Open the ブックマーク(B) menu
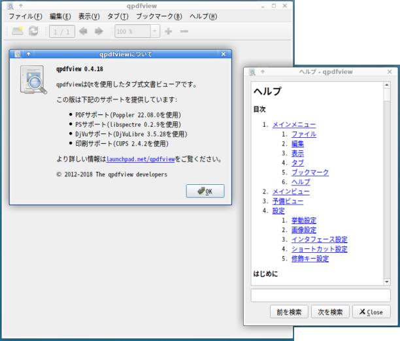Image resolution: width=400 pixels, height=341 pixels. [x=159, y=16]
